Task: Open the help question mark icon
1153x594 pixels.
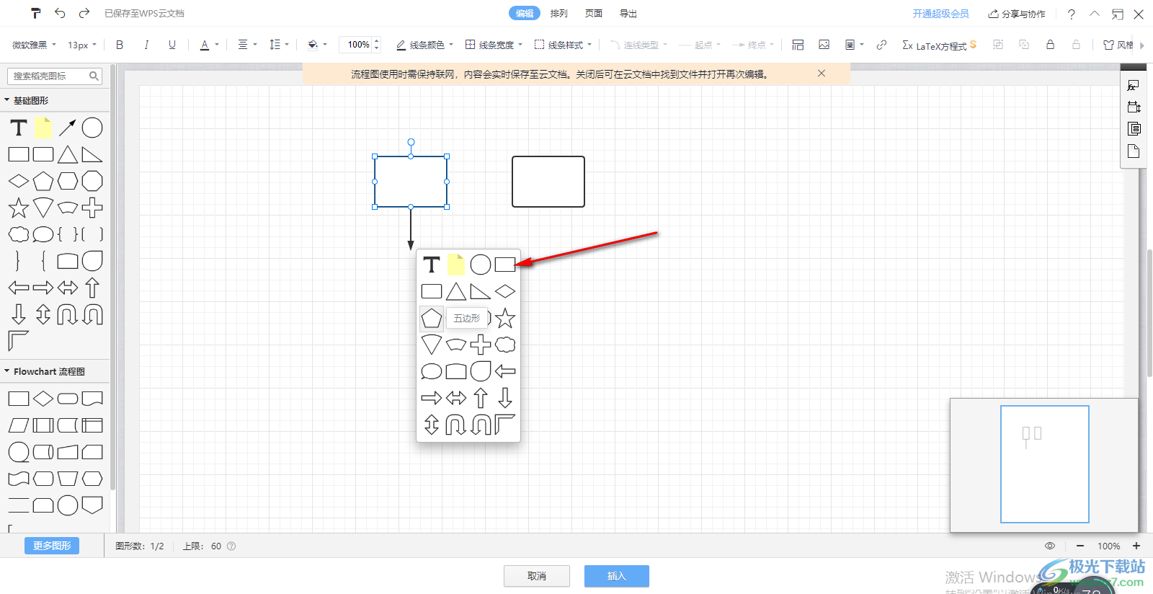Action: coord(1072,14)
